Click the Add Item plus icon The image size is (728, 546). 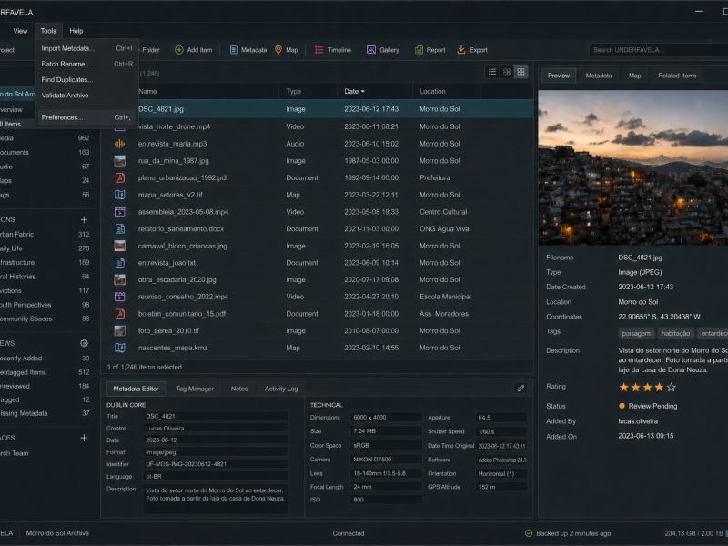178,50
